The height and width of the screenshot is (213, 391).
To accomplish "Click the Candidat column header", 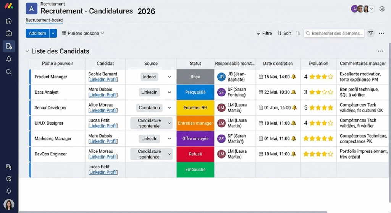I will point(105,64).
